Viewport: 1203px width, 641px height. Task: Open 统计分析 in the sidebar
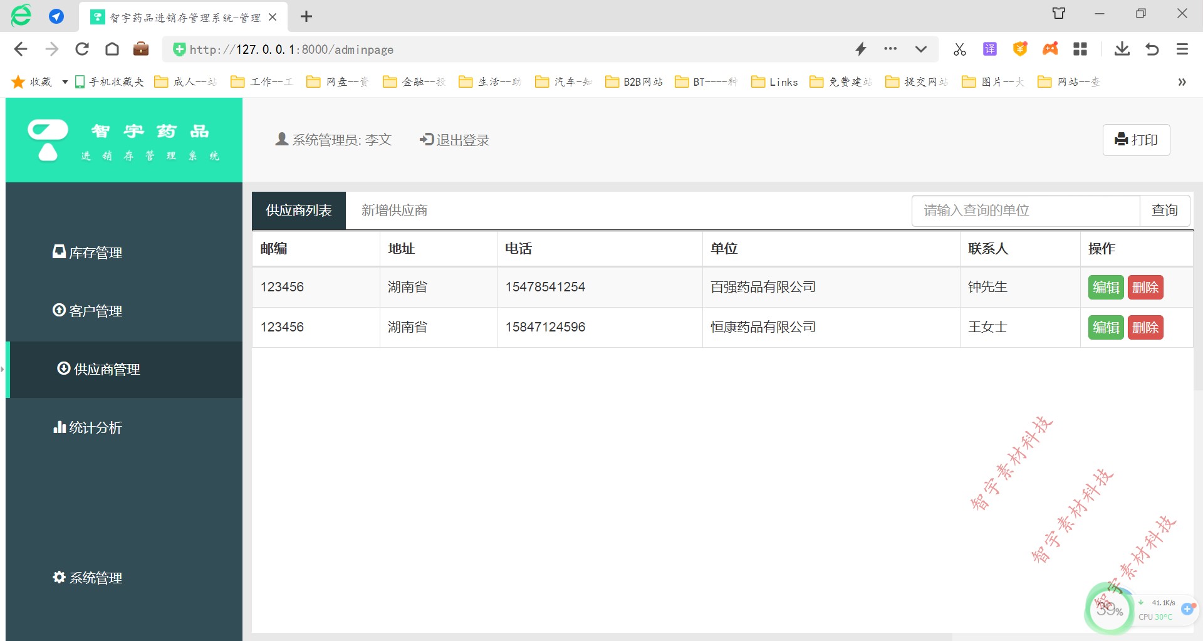[87, 427]
